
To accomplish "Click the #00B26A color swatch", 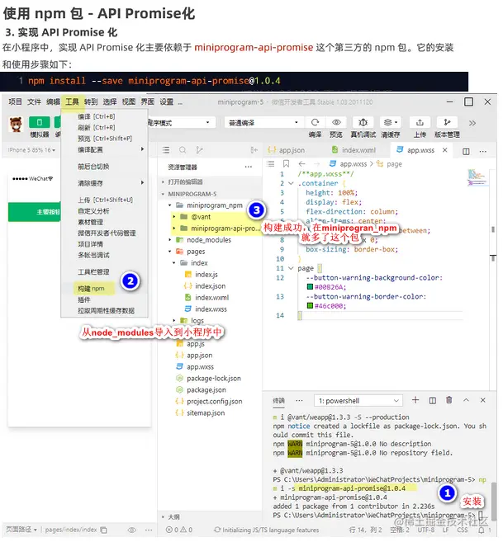I will coord(311,286).
